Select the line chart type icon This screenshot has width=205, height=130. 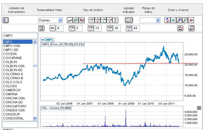pyautogui.click(x=70, y=20)
